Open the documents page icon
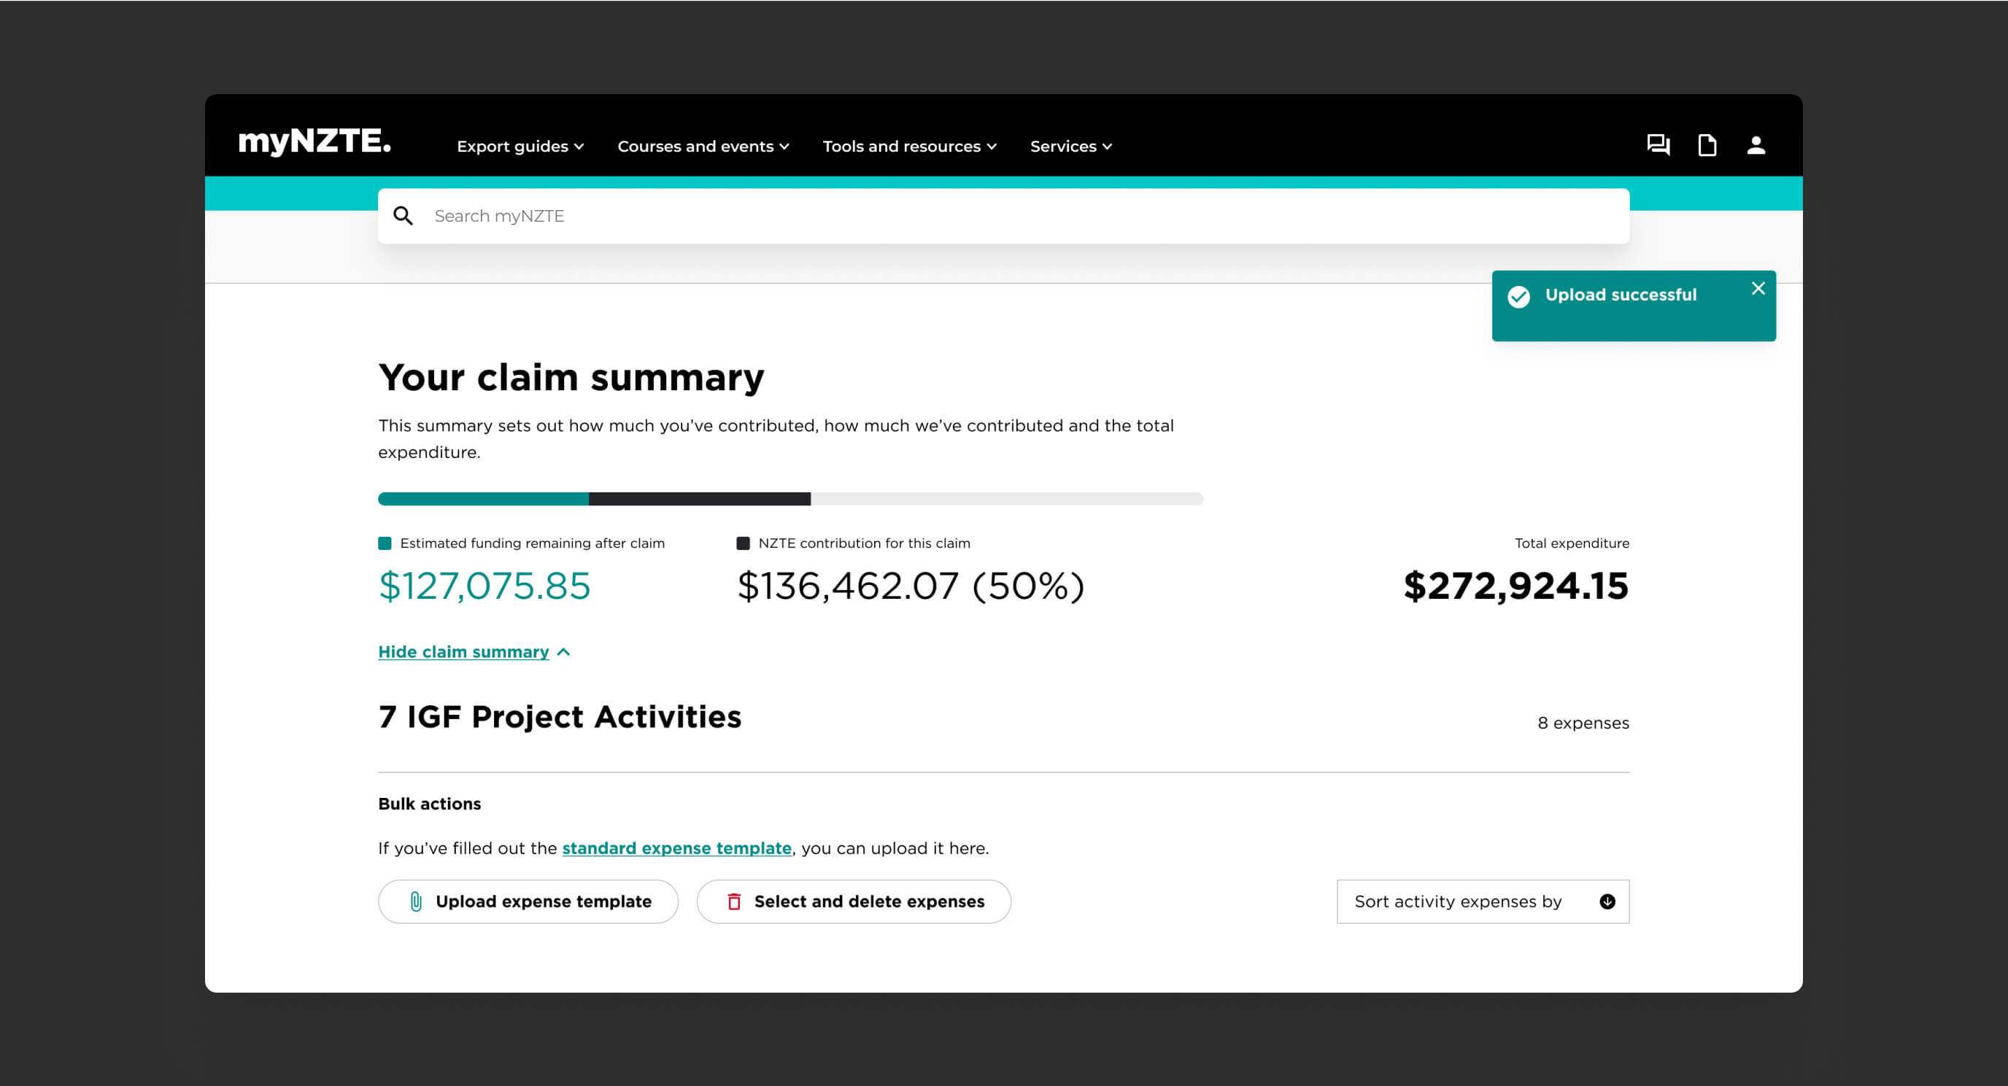This screenshot has width=2008, height=1086. click(x=1707, y=145)
